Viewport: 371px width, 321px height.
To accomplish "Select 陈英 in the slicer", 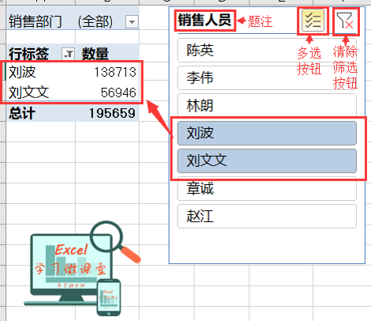I will 267,50.
